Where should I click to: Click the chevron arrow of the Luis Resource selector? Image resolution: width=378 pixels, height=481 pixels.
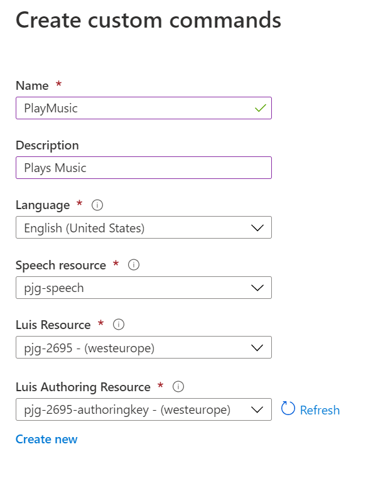pyautogui.click(x=257, y=347)
